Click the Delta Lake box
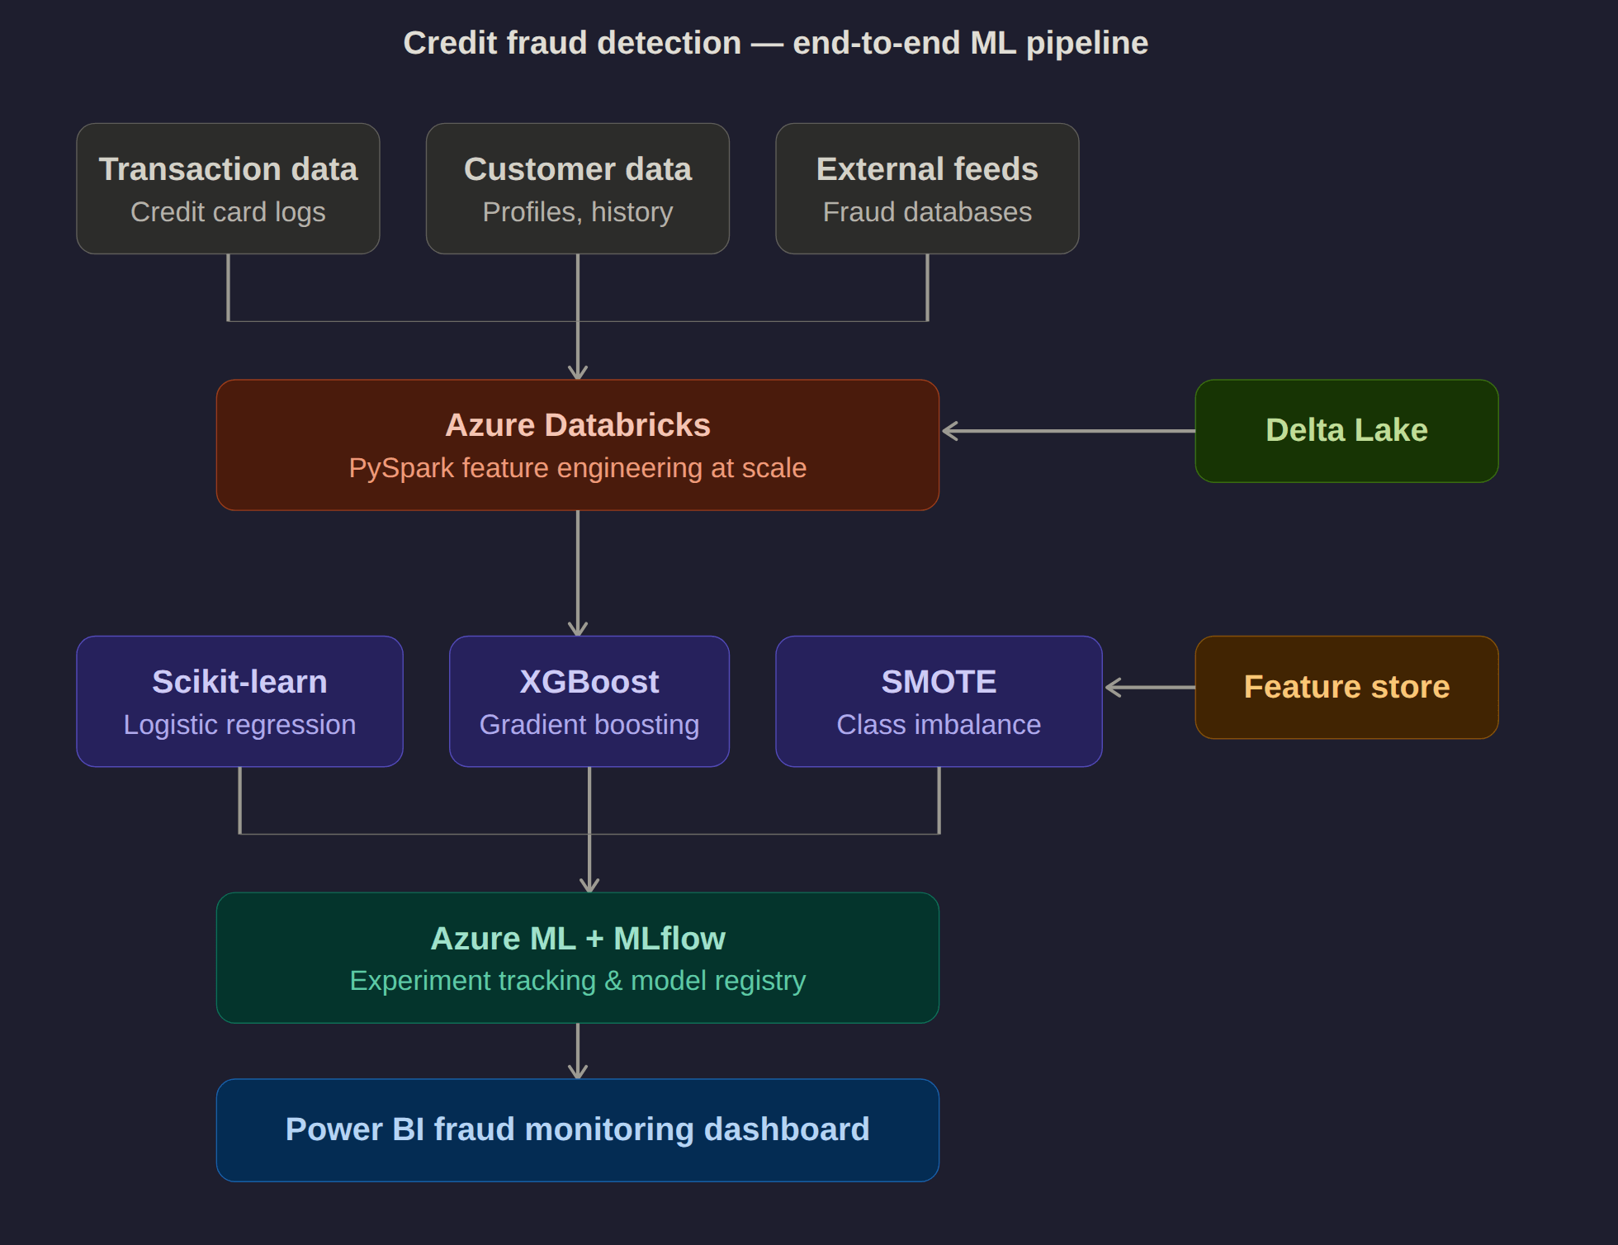 (1346, 431)
